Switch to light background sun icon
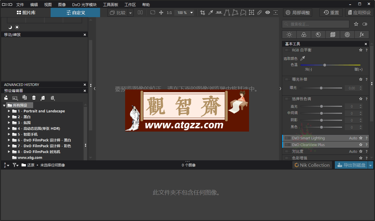The width and height of the screenshot is (375, 221). pyautogui.click(x=17, y=27)
